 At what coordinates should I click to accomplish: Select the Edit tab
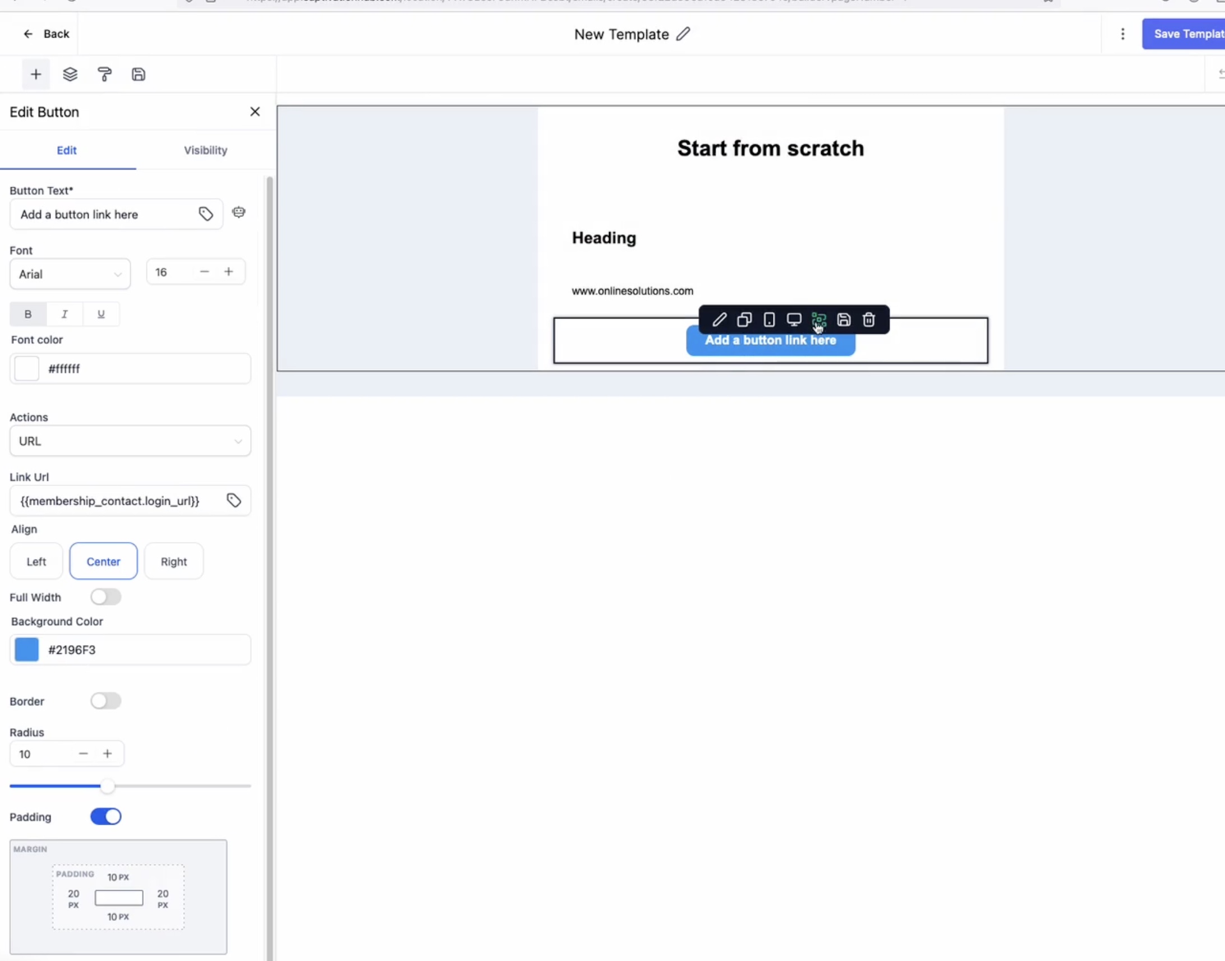click(66, 150)
